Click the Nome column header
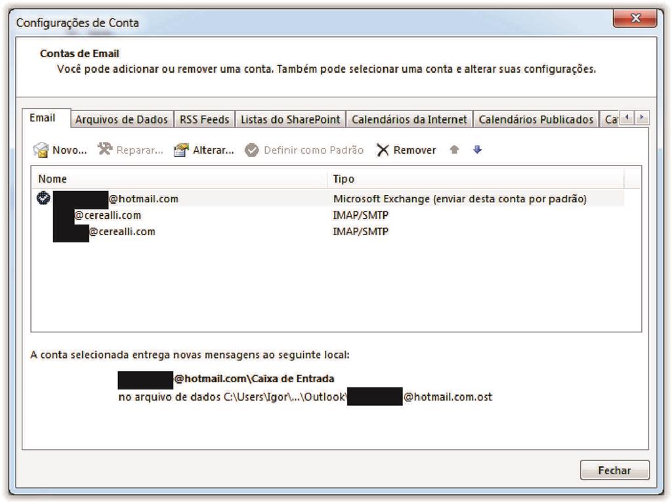The width and height of the screenshot is (672, 503). 180,179
